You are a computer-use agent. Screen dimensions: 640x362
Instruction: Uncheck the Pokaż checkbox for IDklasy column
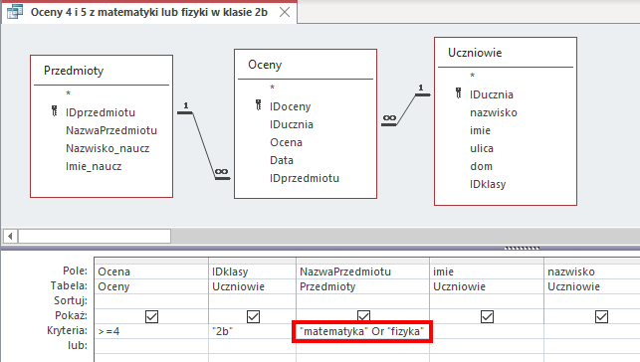coord(253,316)
